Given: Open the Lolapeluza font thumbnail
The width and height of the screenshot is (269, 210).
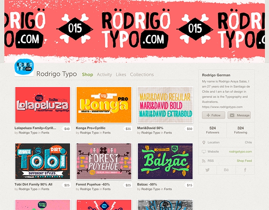Looking at the screenshot, I should click(43, 105).
